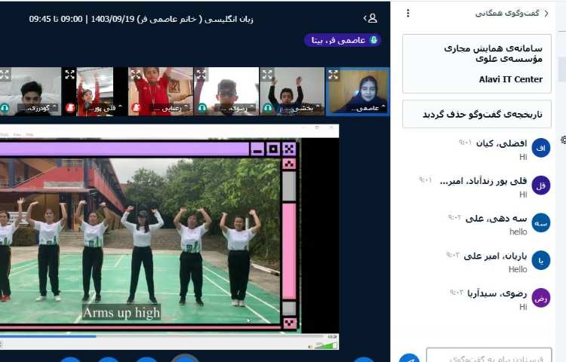Make the قلی پور webcam fullscreen
Image resolution: width=566 pixels, height=362 pixels.
click(69, 75)
